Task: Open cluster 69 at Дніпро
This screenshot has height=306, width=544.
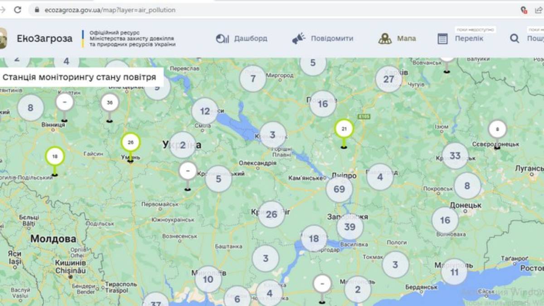Action: coord(340,189)
